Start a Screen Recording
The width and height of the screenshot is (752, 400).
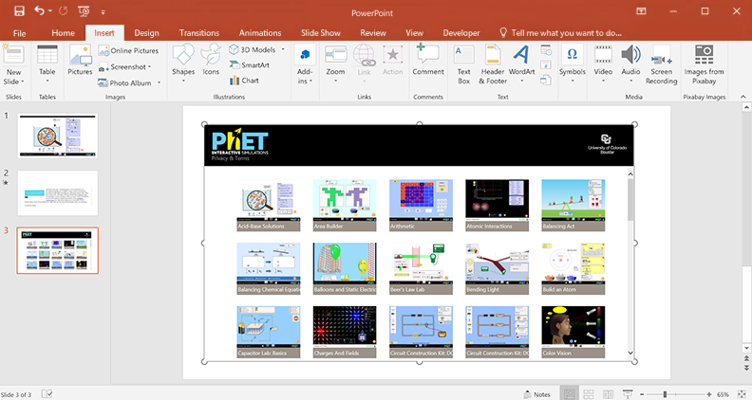point(661,64)
